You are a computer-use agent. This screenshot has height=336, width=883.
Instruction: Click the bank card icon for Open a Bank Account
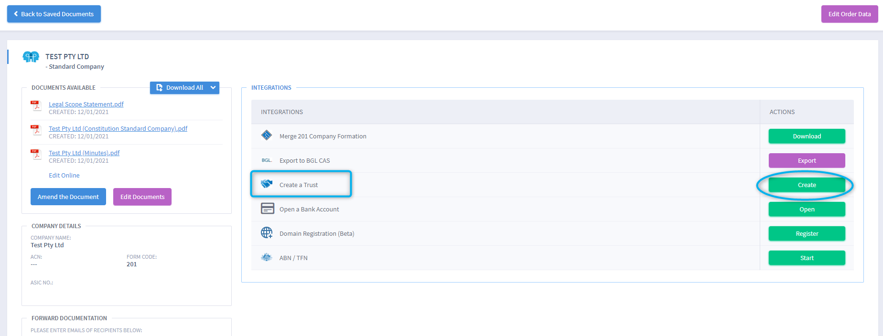[x=268, y=209]
